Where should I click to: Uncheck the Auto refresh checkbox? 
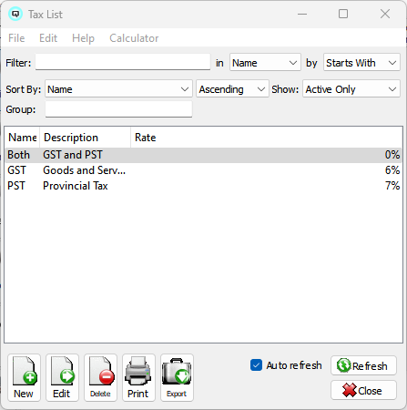pos(256,365)
